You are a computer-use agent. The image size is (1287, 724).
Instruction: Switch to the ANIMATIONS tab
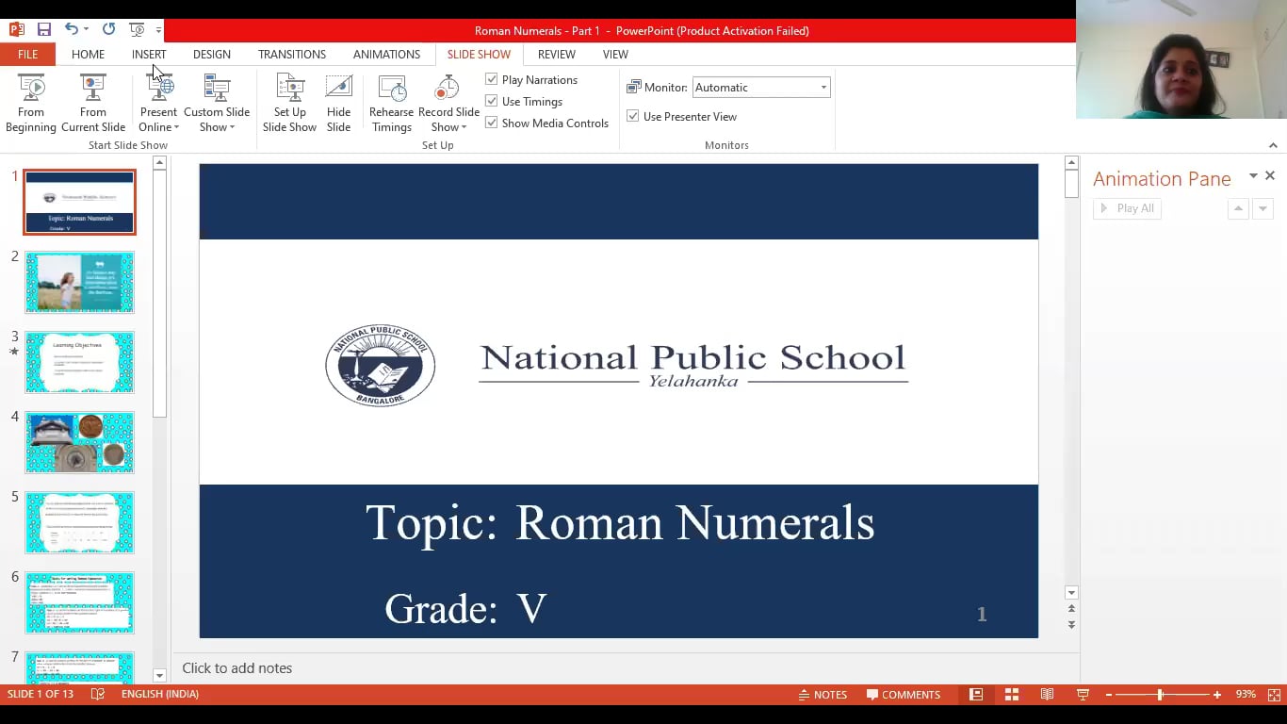pyautogui.click(x=386, y=55)
